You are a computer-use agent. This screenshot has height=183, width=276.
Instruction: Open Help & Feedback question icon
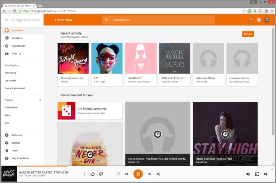click(7, 158)
